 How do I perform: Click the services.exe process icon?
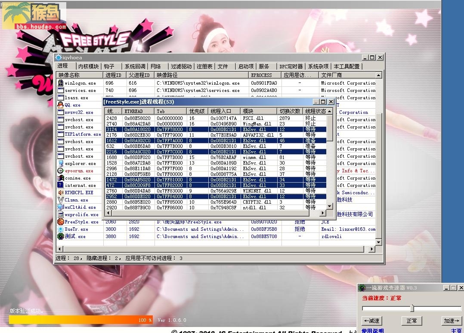60,90
